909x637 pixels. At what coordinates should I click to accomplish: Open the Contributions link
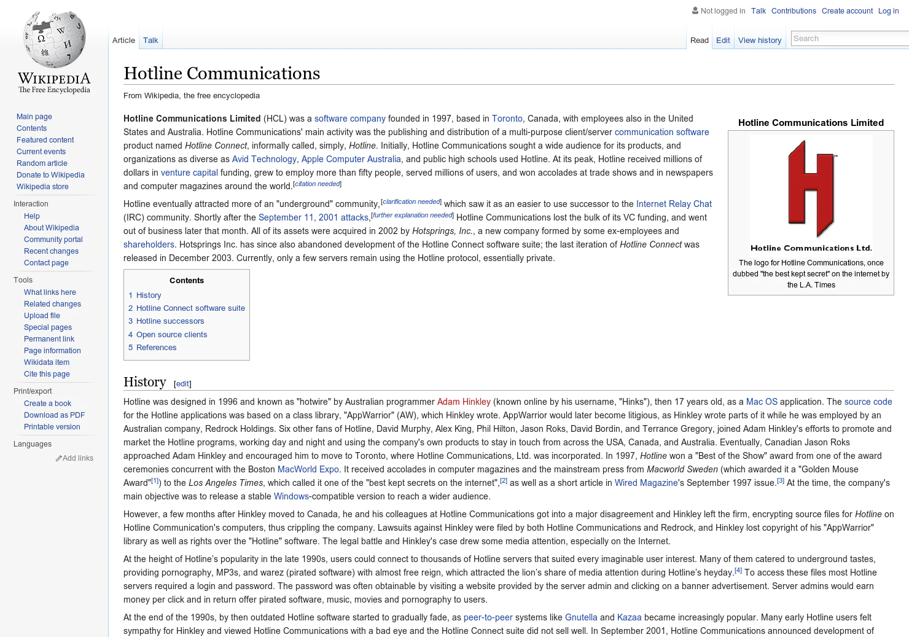tap(794, 11)
